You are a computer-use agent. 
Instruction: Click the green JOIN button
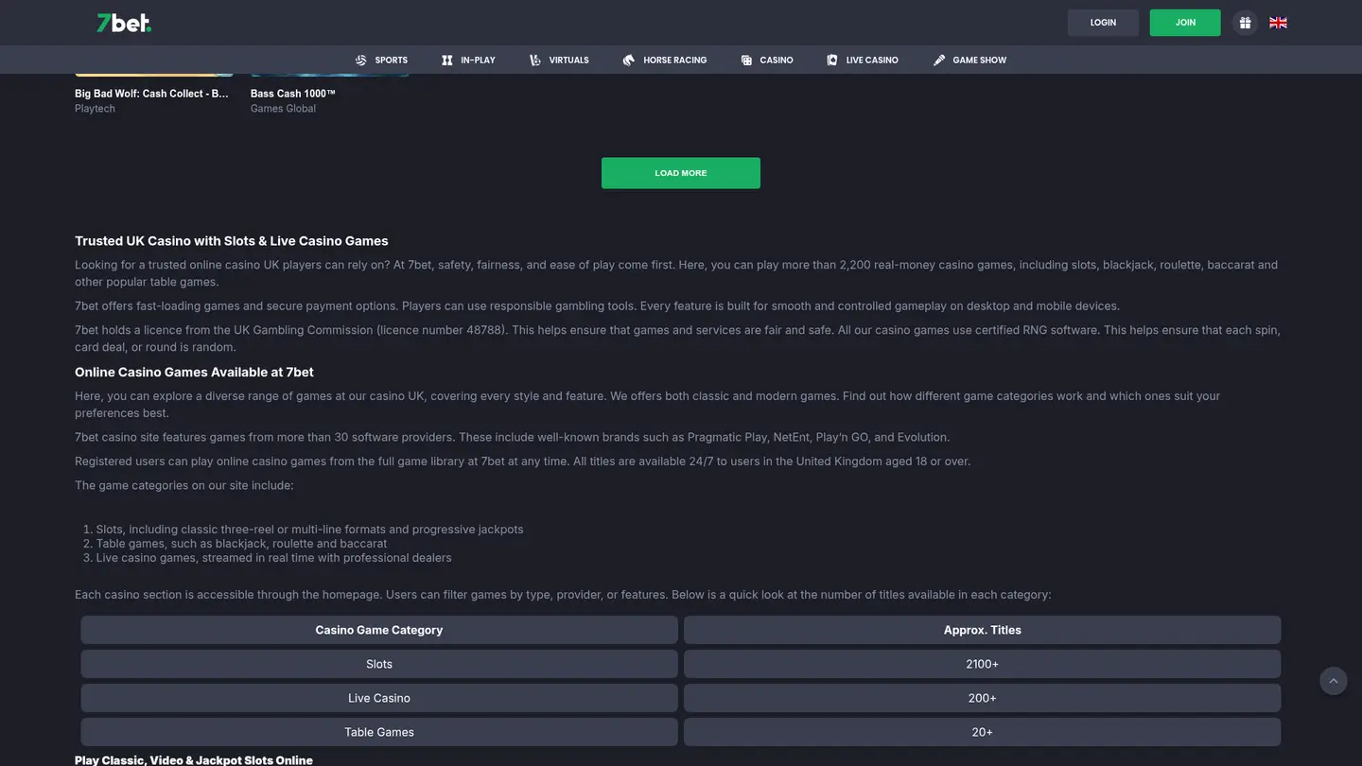pos(1185,23)
